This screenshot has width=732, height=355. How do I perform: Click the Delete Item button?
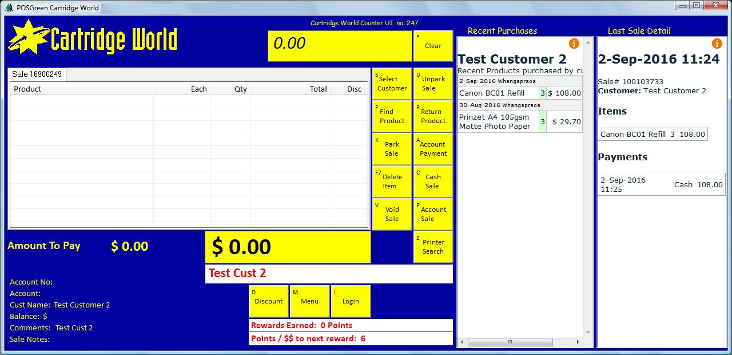tap(392, 182)
